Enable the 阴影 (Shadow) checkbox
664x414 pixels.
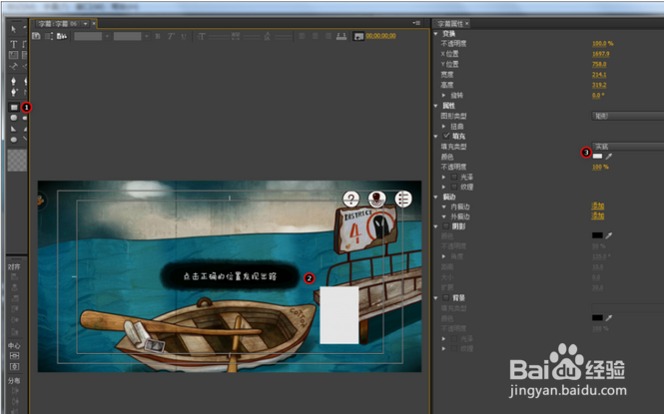(446, 226)
